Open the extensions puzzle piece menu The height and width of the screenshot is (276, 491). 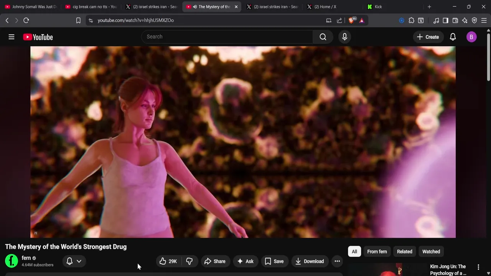[411, 20]
